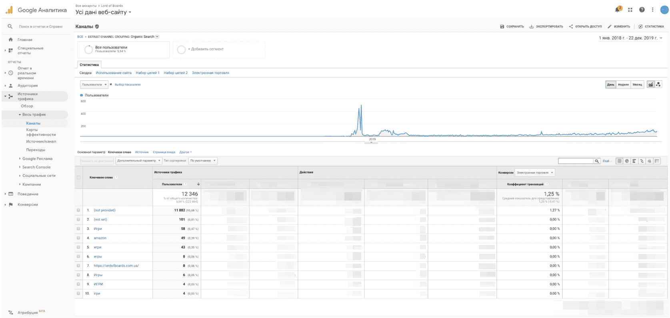Screen dimensions: 670x318
Task: Click the timeline handle below the chart
Action: coord(371,142)
